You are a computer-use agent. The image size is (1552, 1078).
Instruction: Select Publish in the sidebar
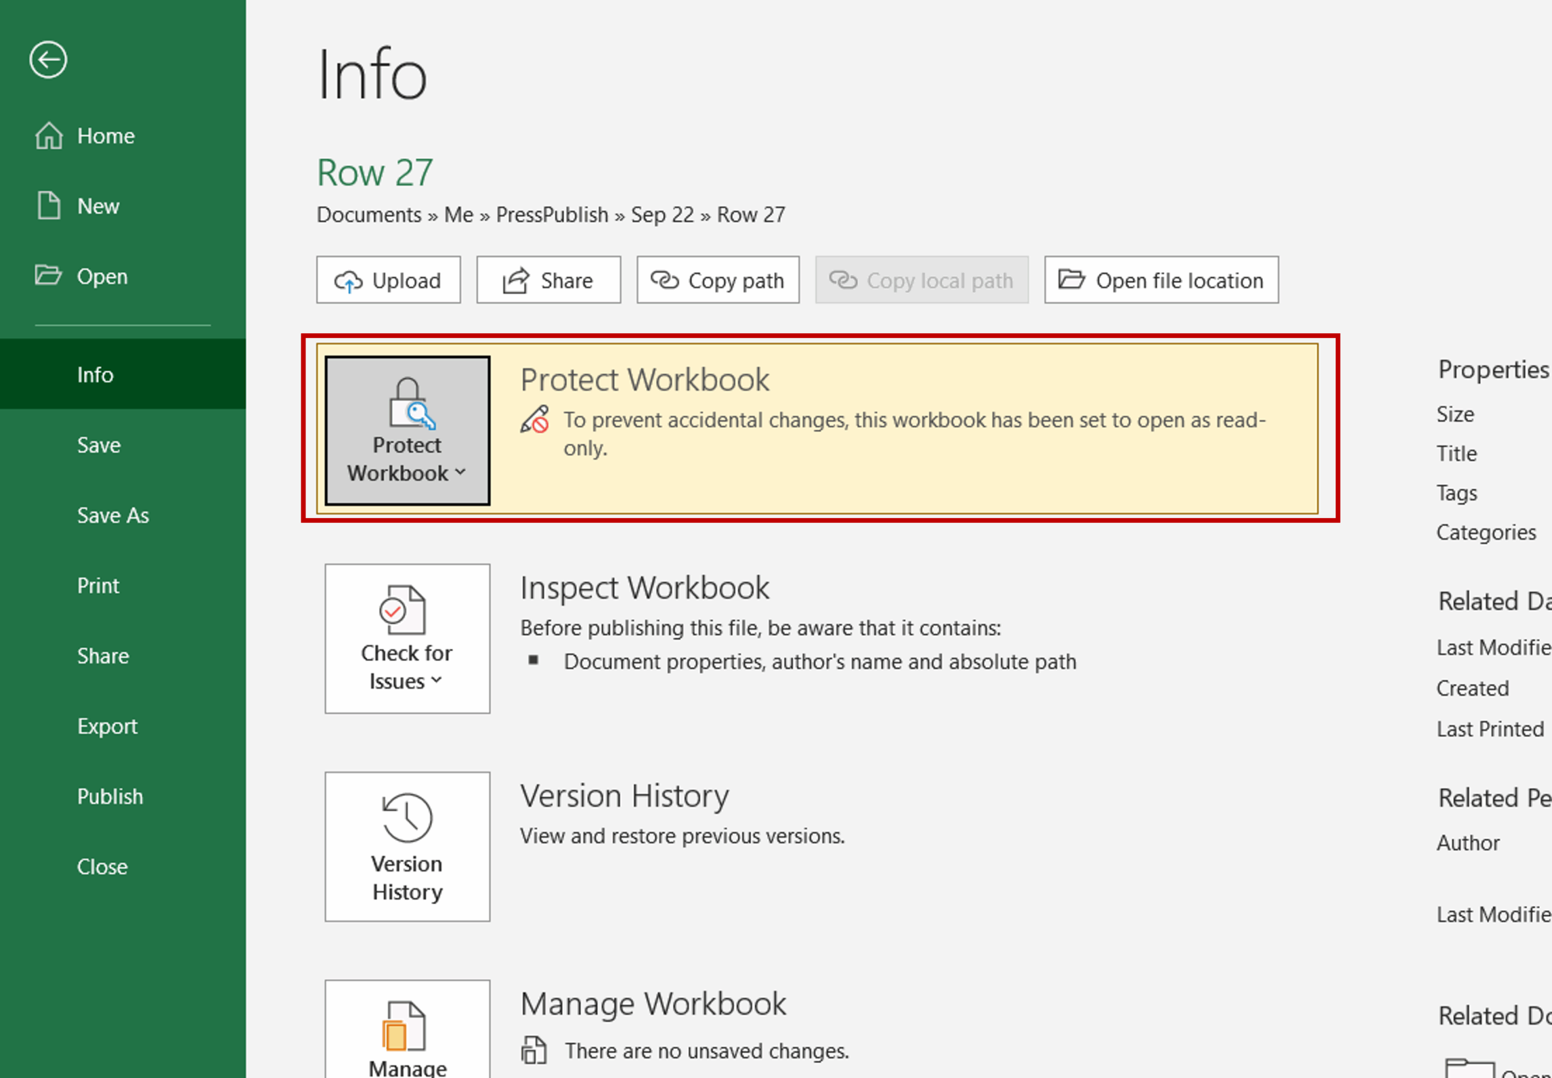pos(110,796)
